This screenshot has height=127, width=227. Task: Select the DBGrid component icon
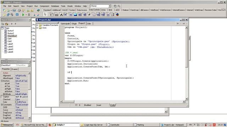coord(52,14)
